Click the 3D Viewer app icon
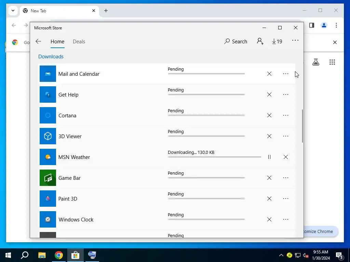Viewport: 350px width, 262px height. tap(48, 136)
